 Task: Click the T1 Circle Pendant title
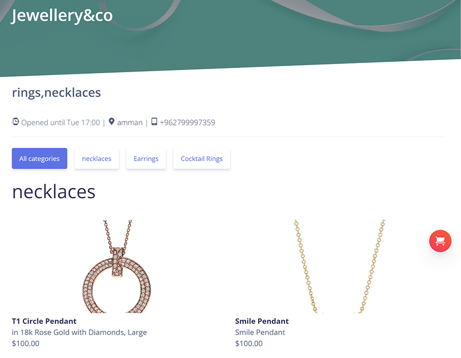(x=44, y=321)
